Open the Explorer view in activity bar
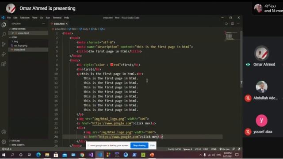This screenshot has width=283, height=159. point(4,25)
